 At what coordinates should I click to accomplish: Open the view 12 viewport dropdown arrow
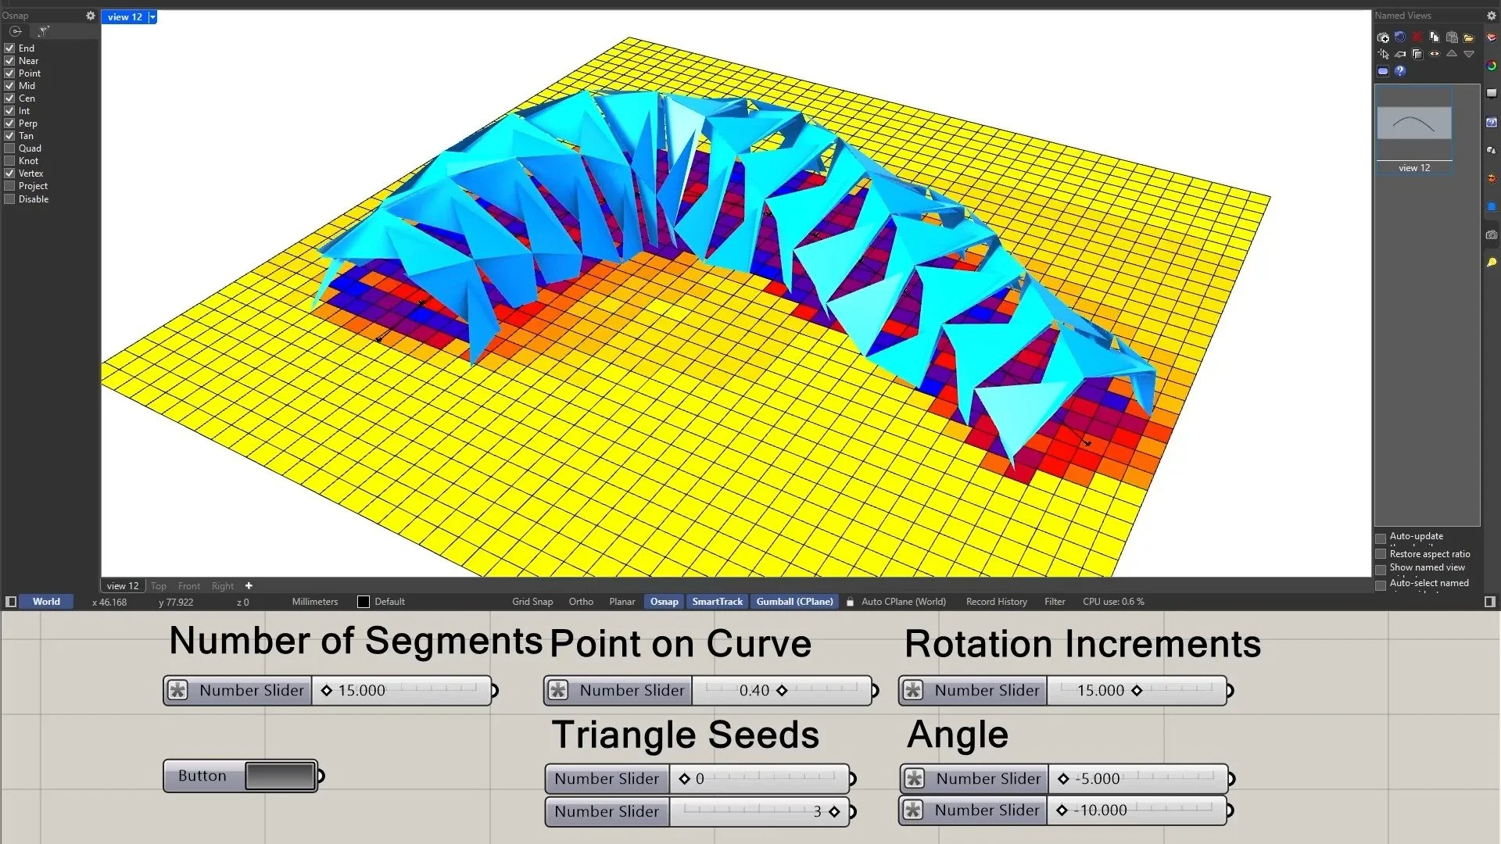pyautogui.click(x=152, y=16)
